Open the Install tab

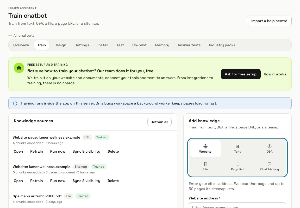pyautogui.click(x=103, y=45)
